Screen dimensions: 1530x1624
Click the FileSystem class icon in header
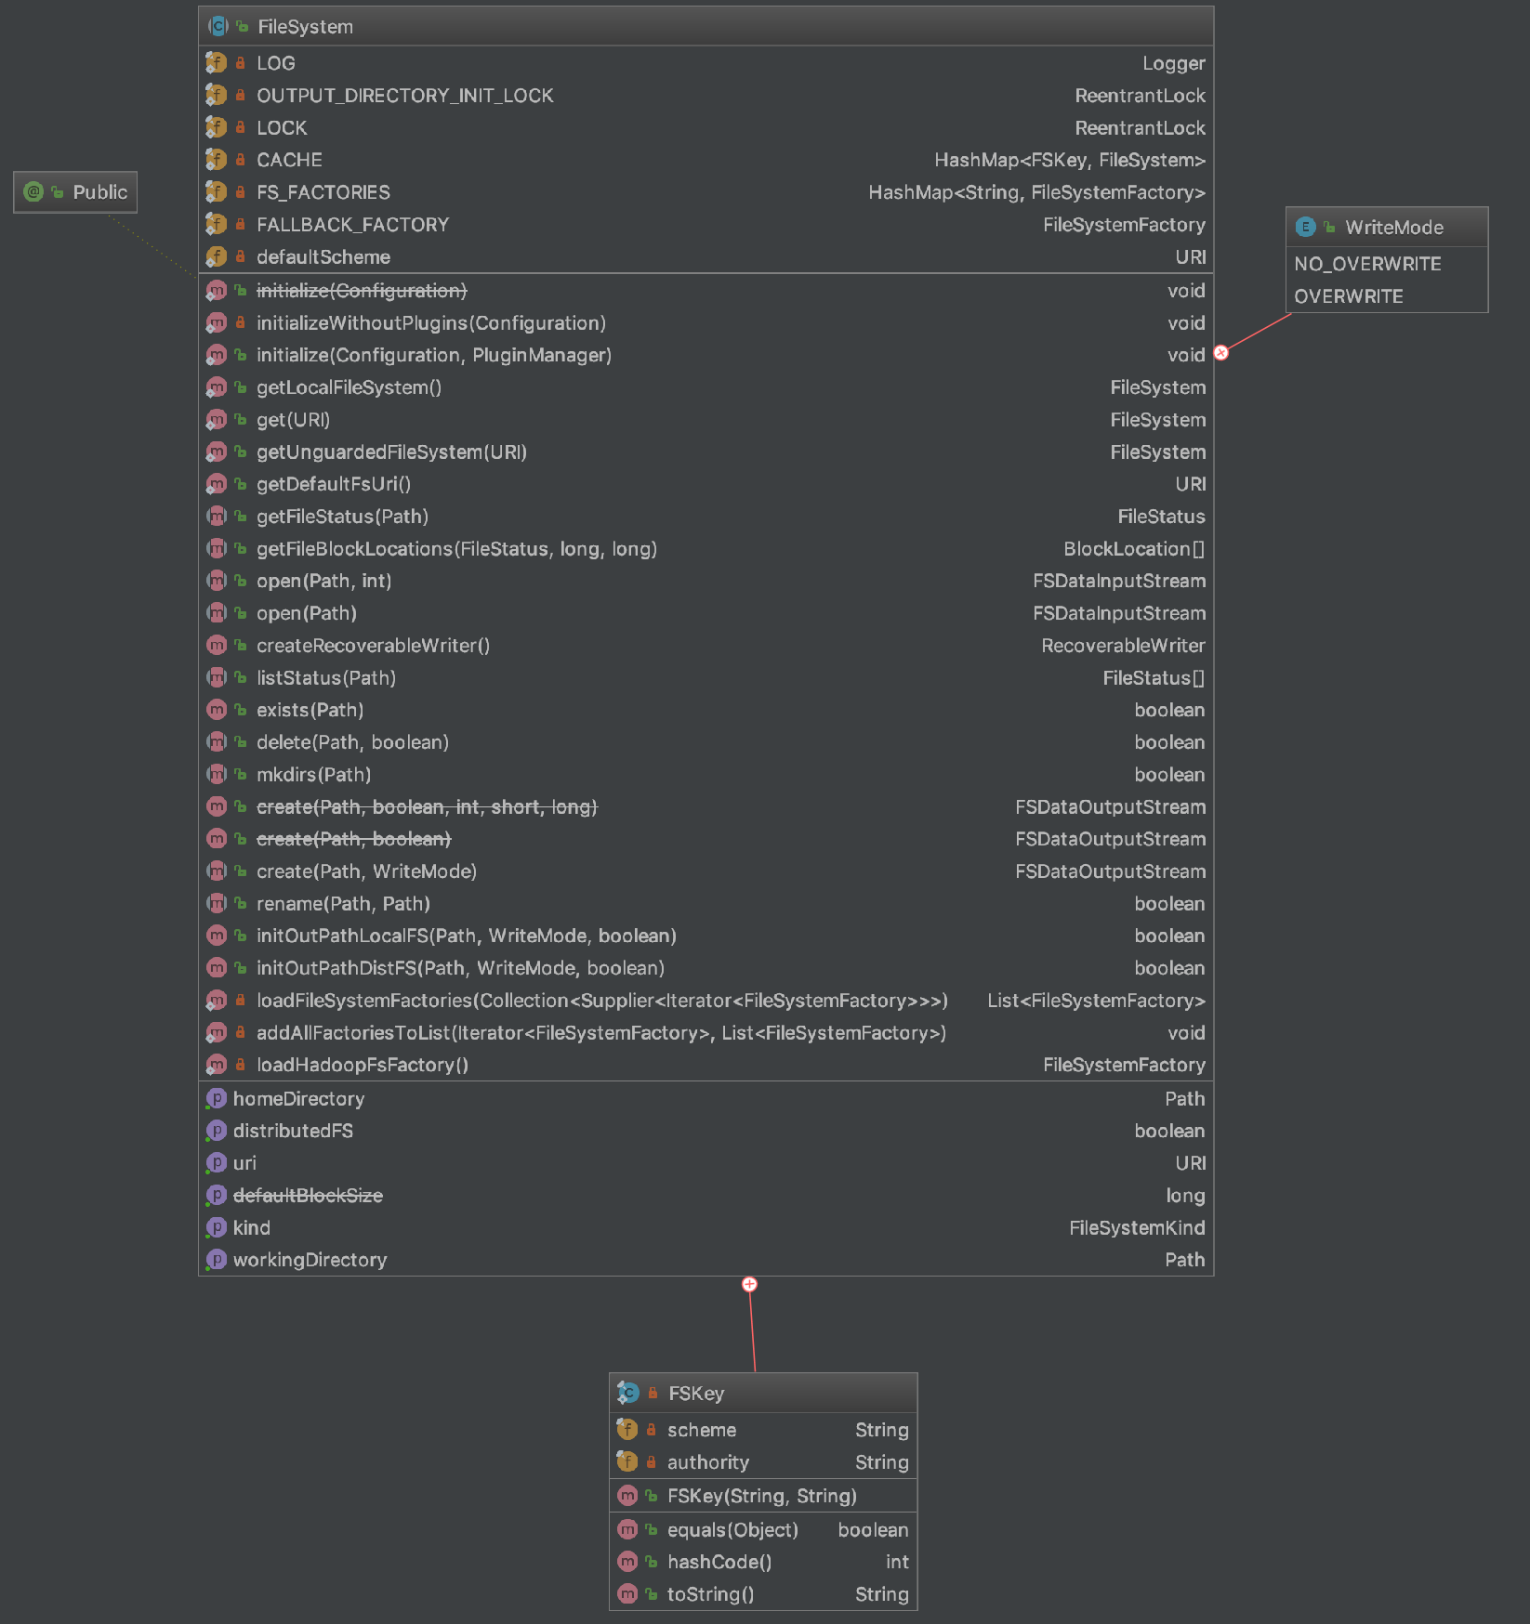(218, 26)
